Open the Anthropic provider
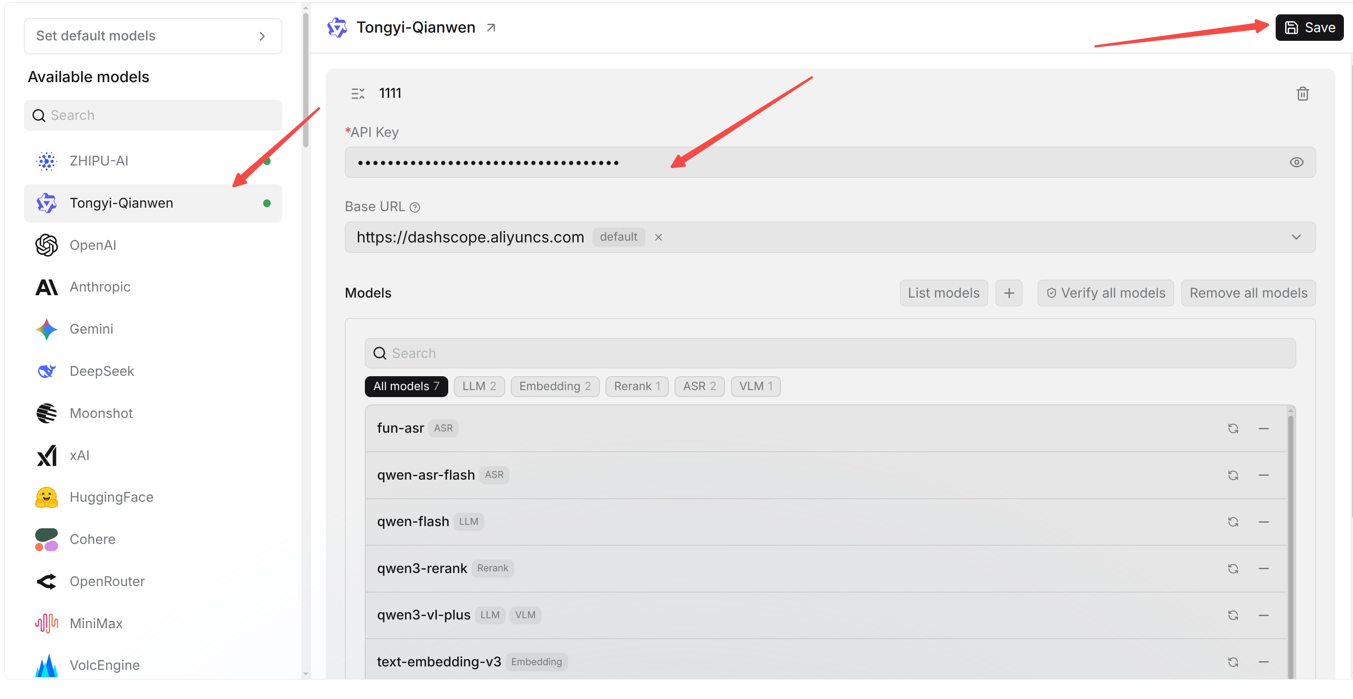This screenshot has width=1353, height=699. click(152, 287)
